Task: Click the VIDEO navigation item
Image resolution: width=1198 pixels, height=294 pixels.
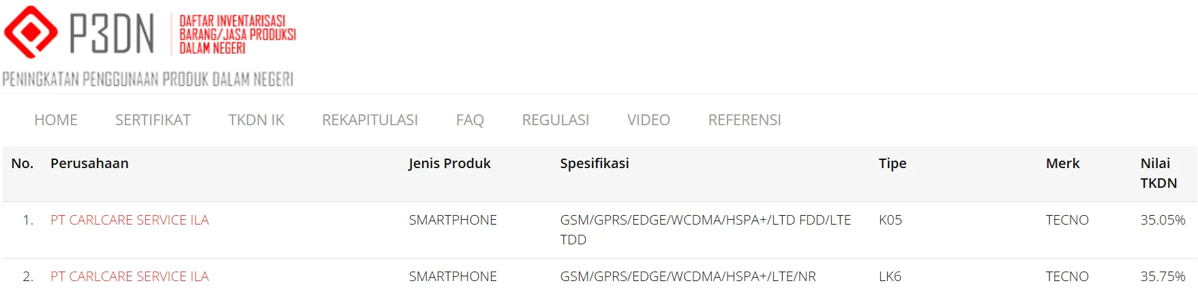Action: [x=648, y=120]
